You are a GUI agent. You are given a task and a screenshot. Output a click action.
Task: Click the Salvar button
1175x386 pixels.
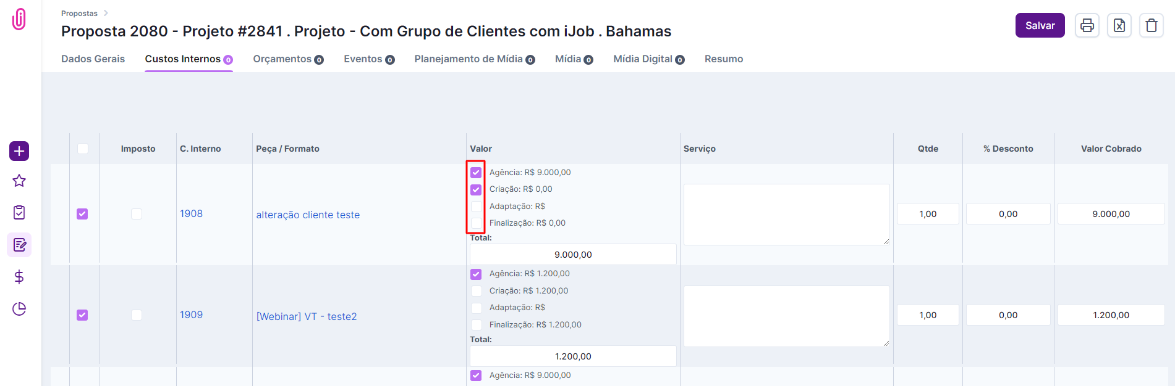(1040, 25)
